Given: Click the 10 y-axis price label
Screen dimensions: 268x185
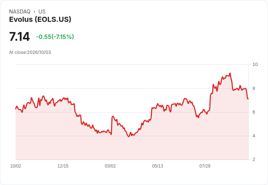Looking at the screenshot, I should [x=255, y=64].
